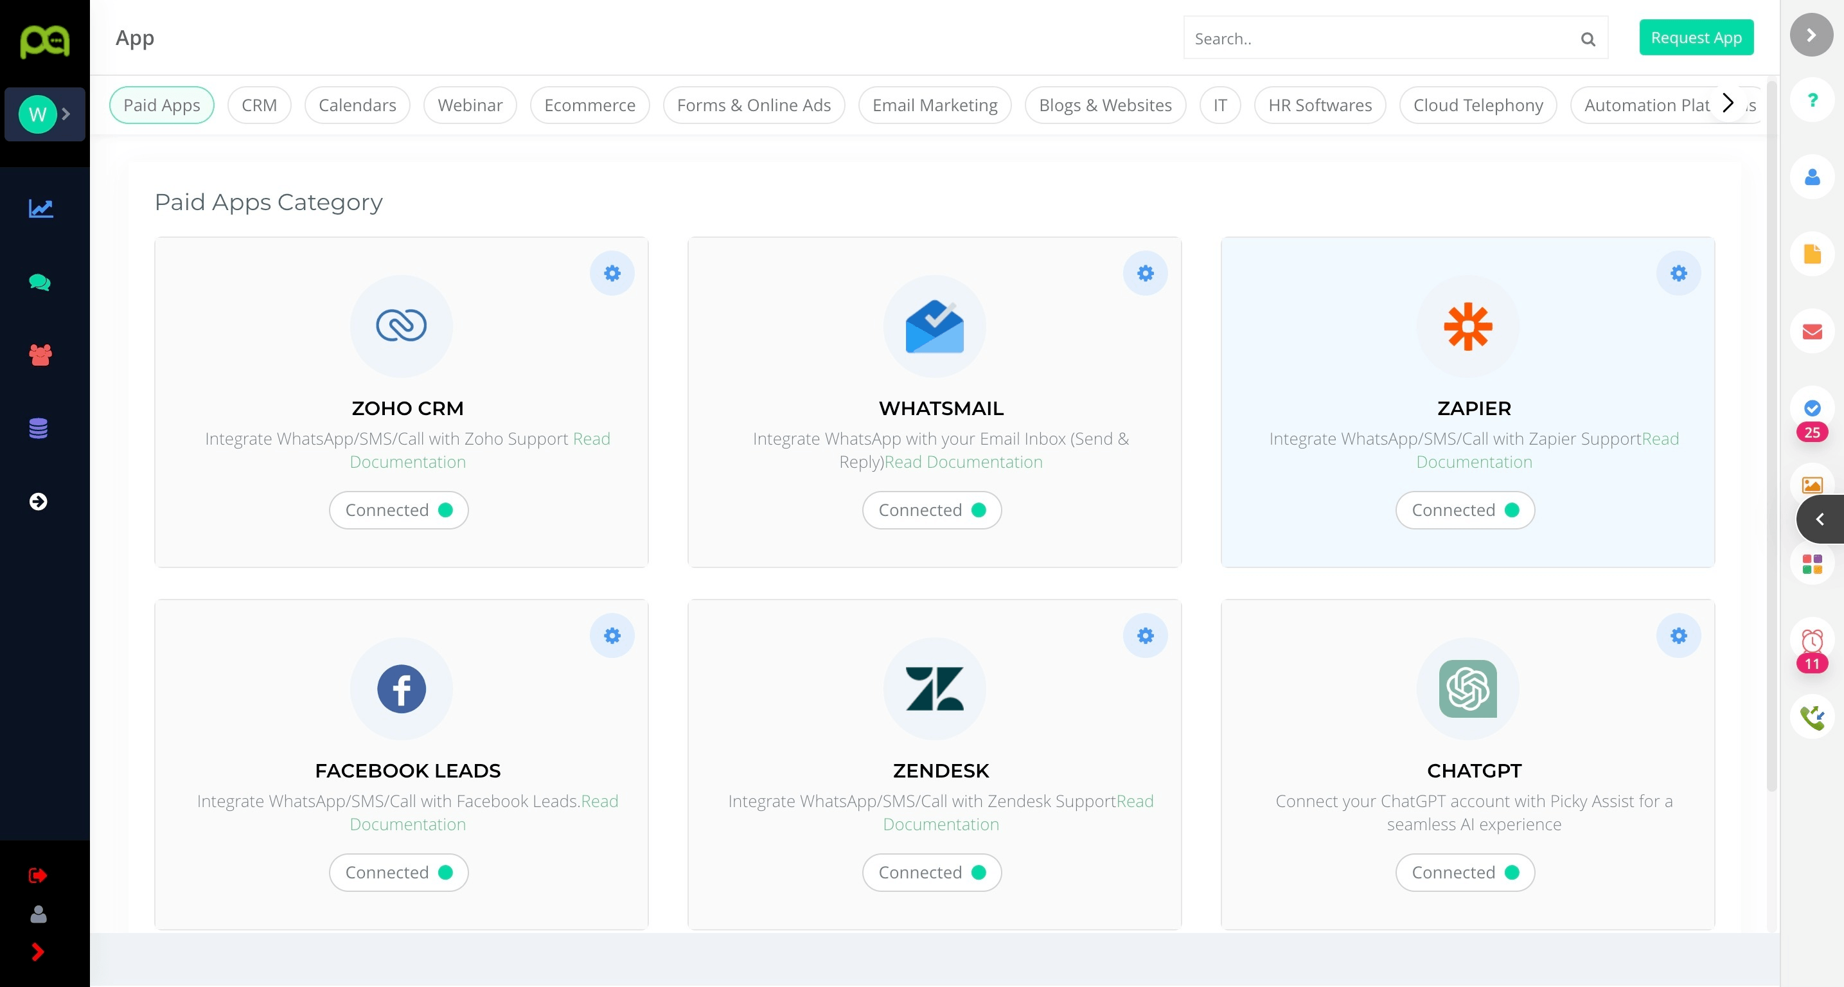Open the contacts group icon in sidebar
The height and width of the screenshot is (987, 1844).
coord(40,355)
